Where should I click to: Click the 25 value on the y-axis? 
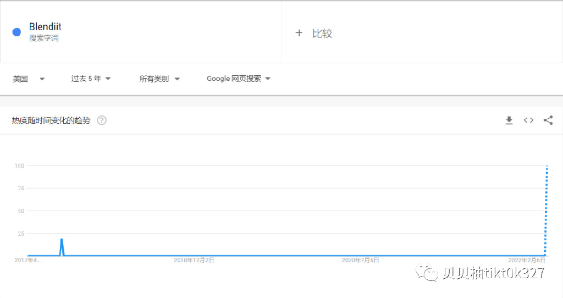[21, 234]
